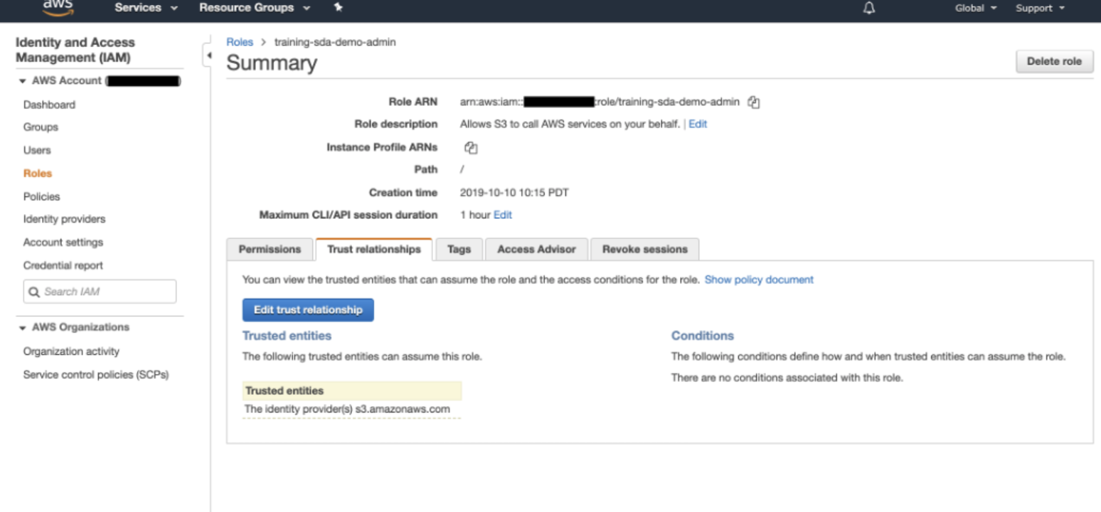Open the Resource Groups dropdown
This screenshot has height=512, width=1101.
coord(255,8)
